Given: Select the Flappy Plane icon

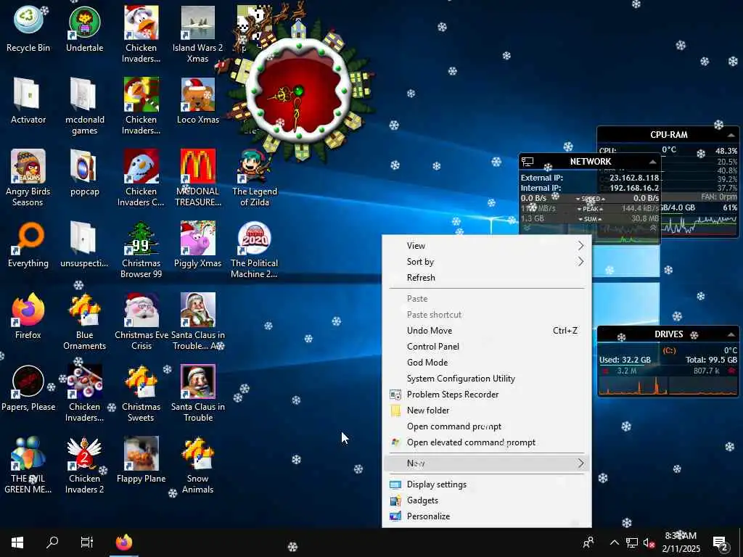Looking at the screenshot, I should [141, 460].
